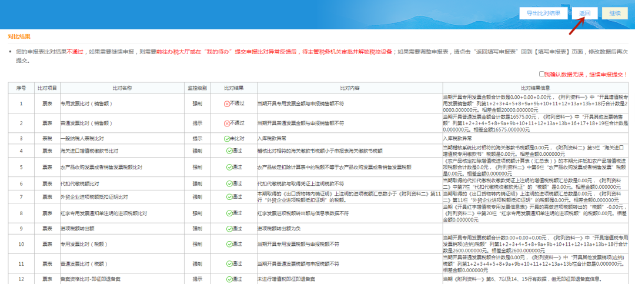Click the 比对结果信息 column header
This screenshot has width=635, height=284.
tap(536, 88)
